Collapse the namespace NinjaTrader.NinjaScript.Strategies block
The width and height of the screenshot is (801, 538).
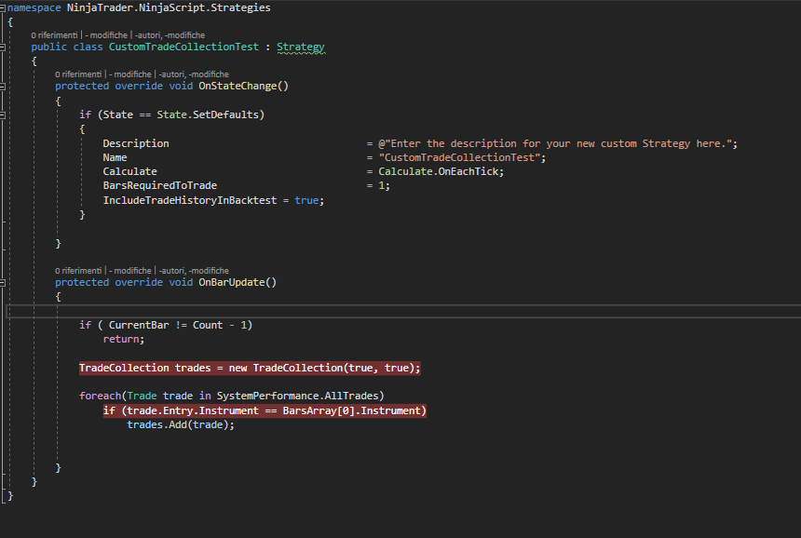pos(3,8)
